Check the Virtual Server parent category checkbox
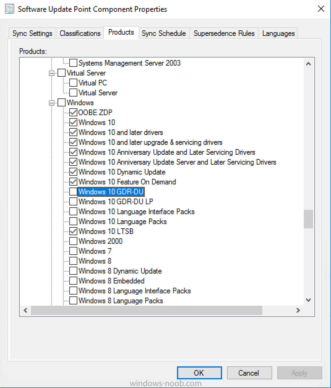This screenshot has width=331, height=388. click(x=62, y=73)
